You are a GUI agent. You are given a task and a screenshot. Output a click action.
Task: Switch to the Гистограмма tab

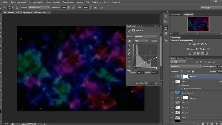[x=176, y=14]
